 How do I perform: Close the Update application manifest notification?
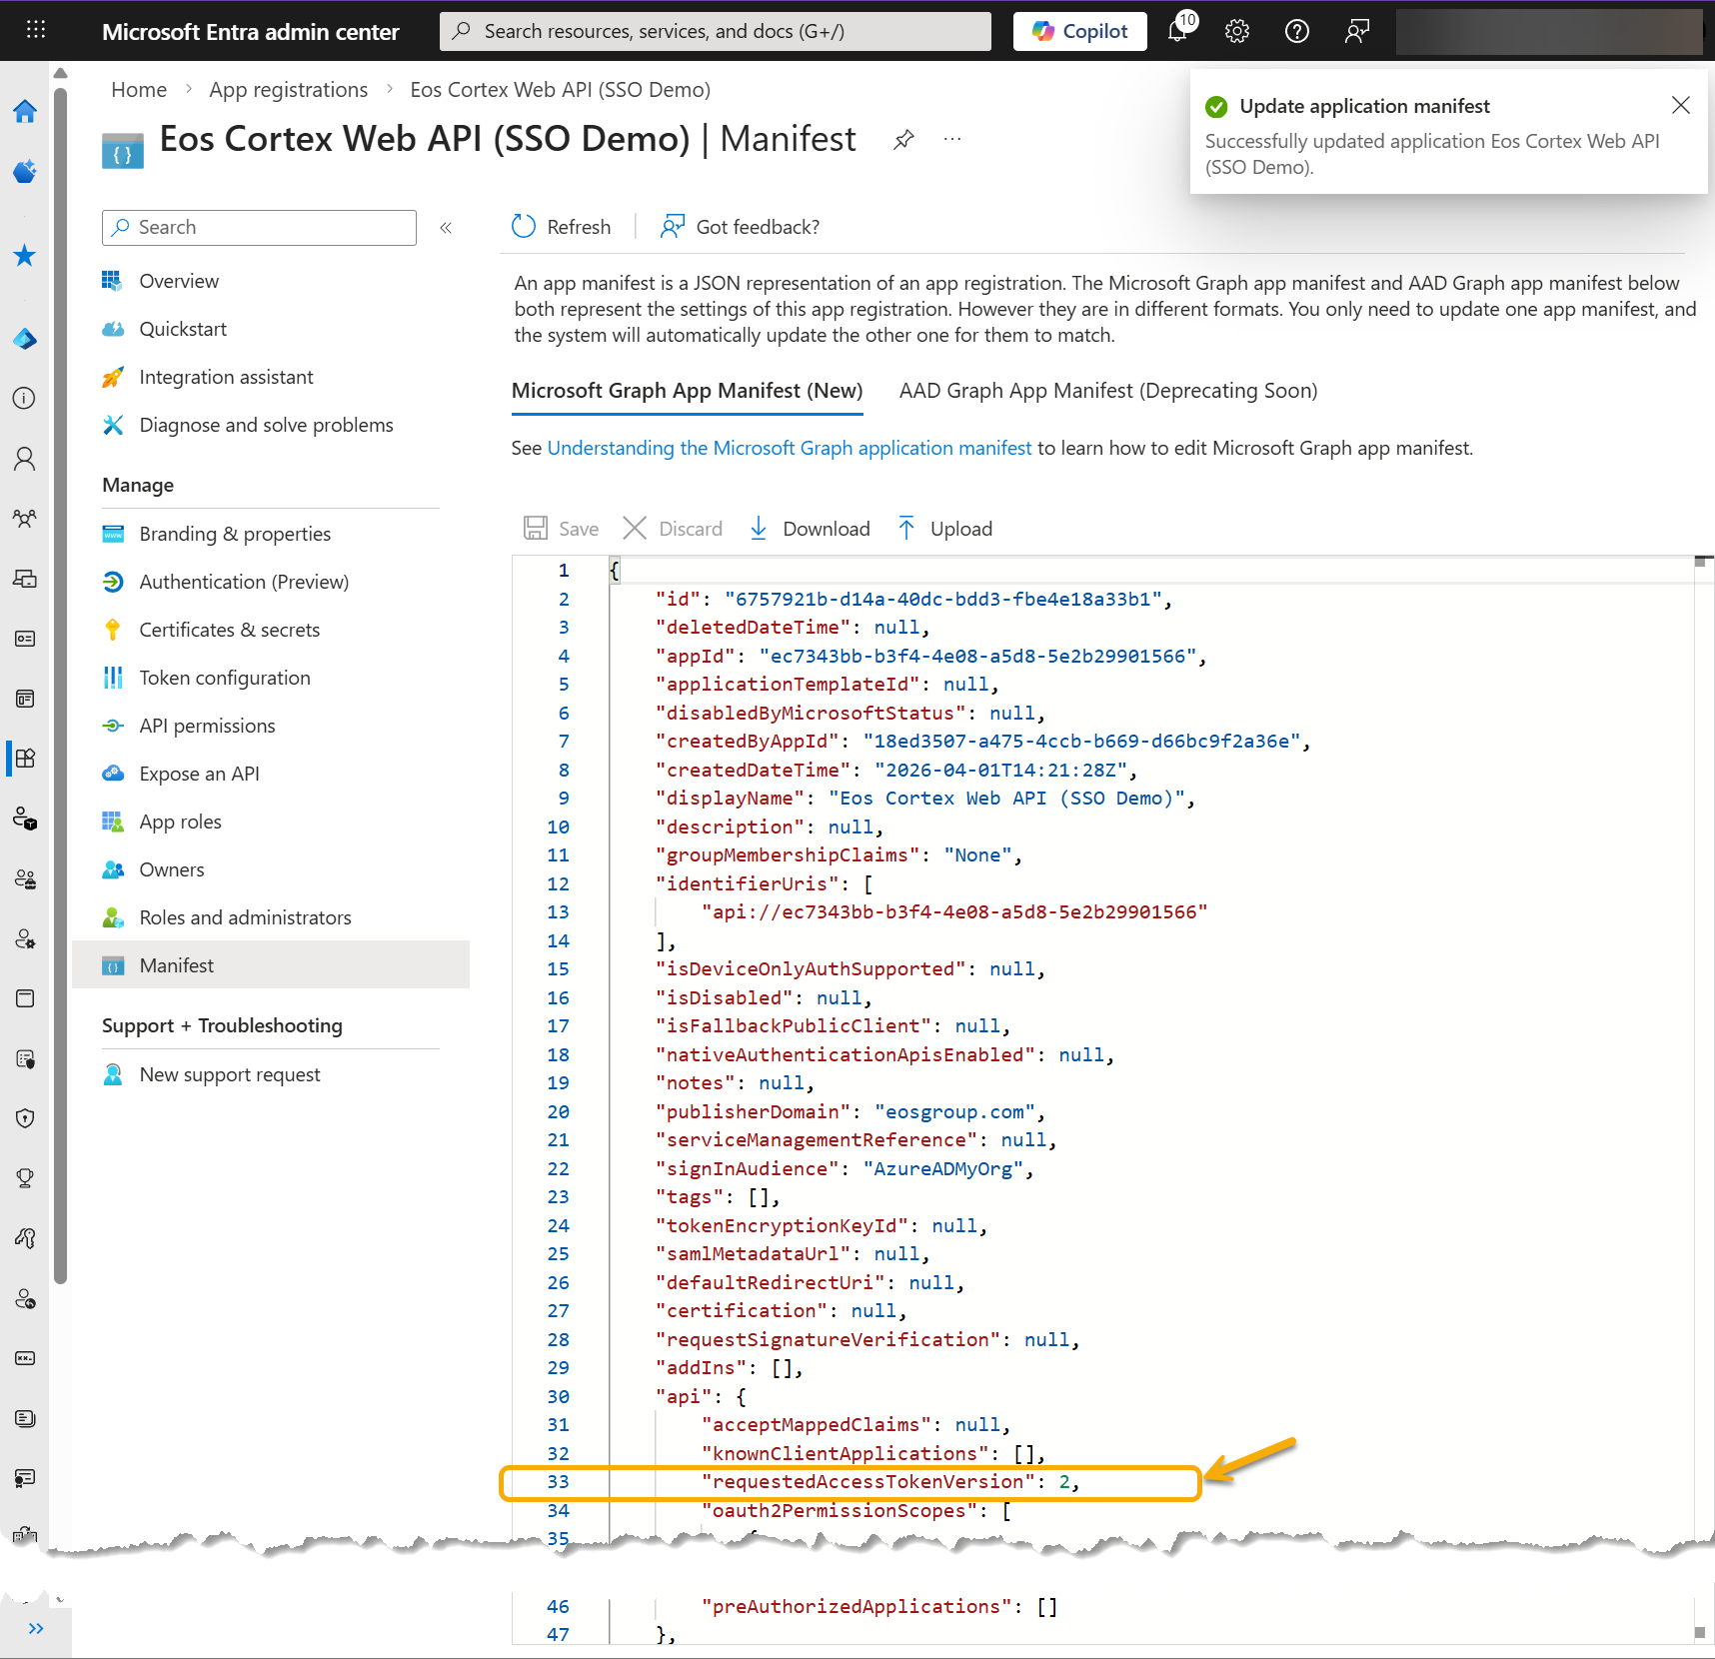1681,105
